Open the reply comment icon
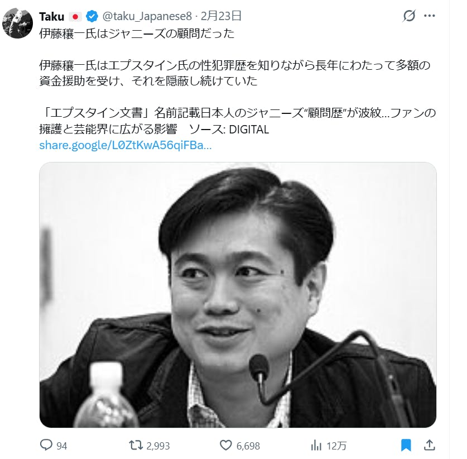Screen dimensions: 467x459 click(x=46, y=445)
